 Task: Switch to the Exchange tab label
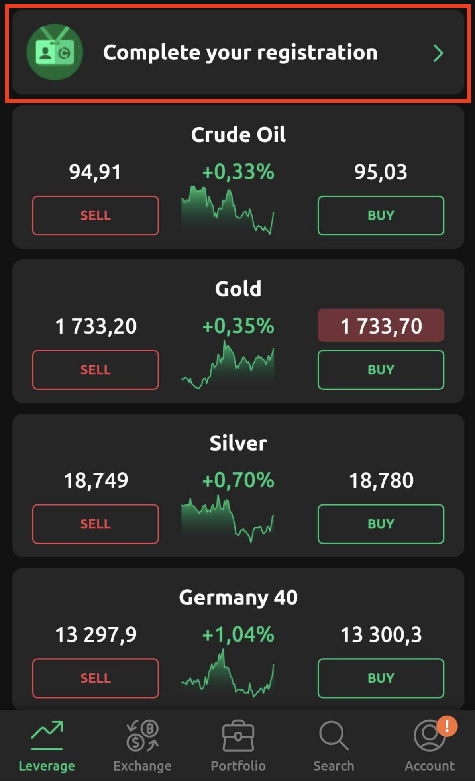point(143,765)
